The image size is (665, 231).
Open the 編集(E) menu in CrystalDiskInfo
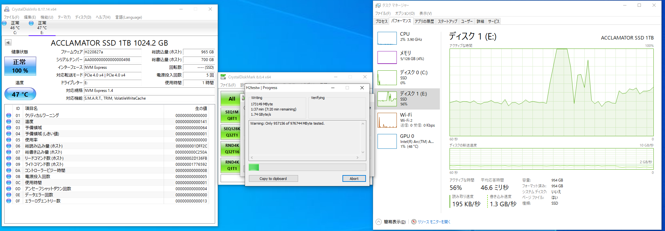click(x=30, y=17)
